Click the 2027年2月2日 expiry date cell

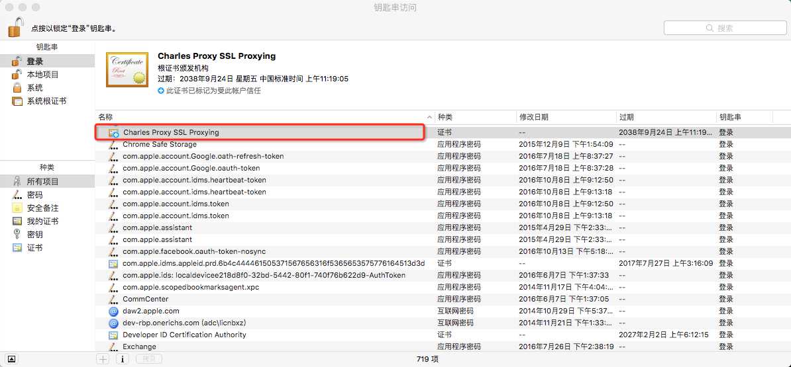click(664, 335)
